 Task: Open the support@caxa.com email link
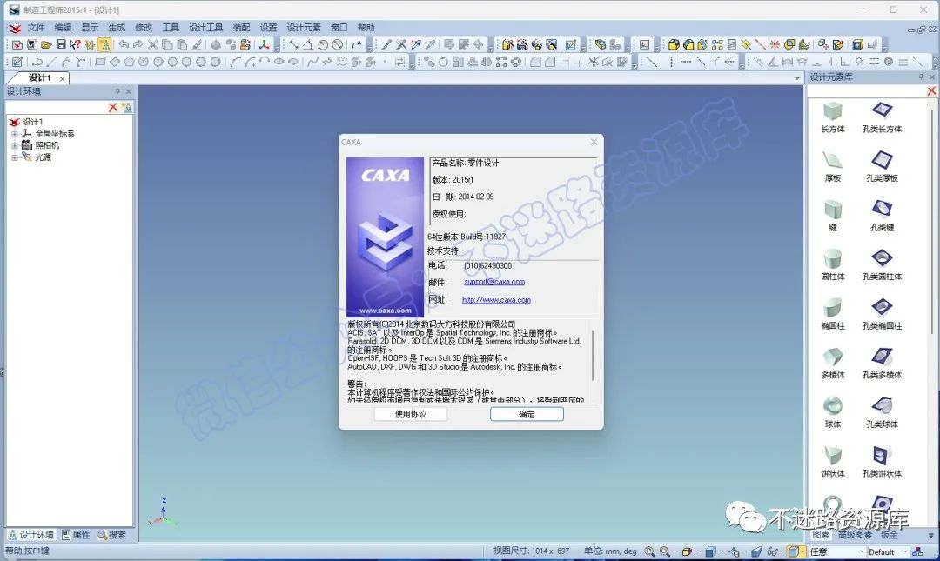click(494, 282)
